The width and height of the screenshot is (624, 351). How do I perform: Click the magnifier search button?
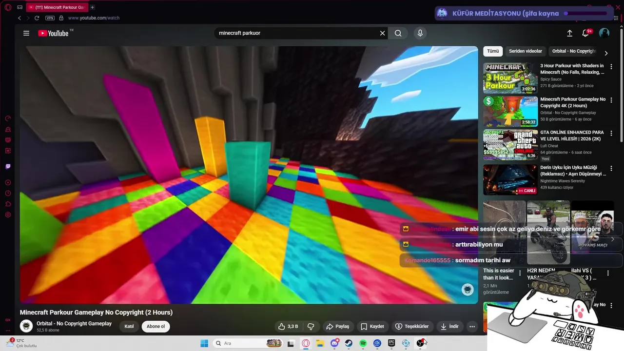[398, 33]
